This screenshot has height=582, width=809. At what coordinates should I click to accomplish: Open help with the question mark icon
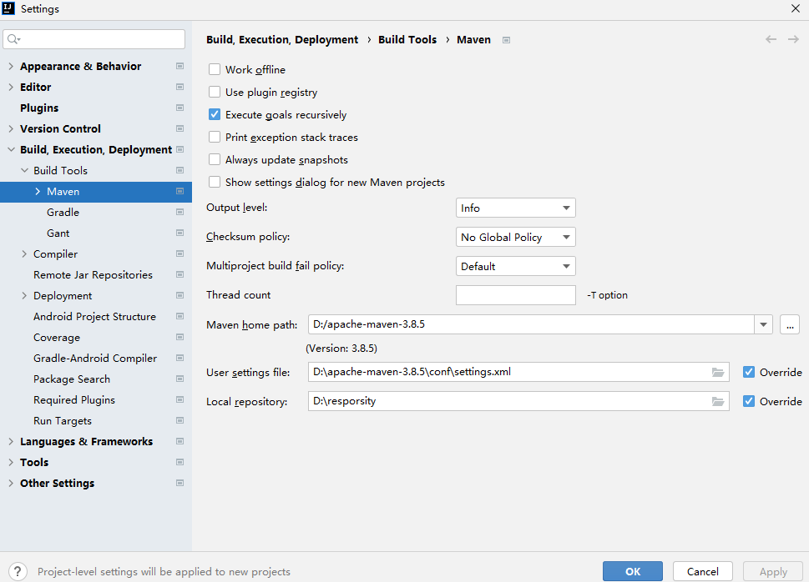coord(18,571)
